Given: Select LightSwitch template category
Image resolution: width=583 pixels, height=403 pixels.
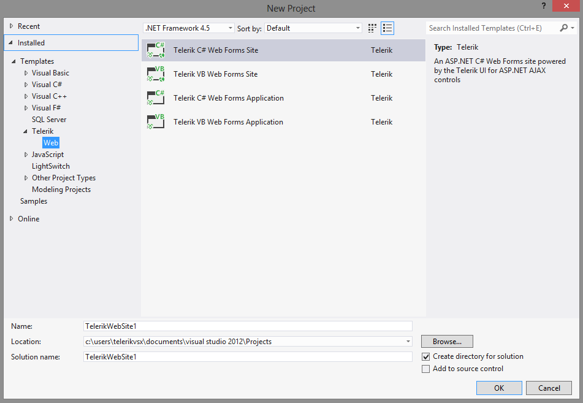Looking at the screenshot, I should 50,166.
